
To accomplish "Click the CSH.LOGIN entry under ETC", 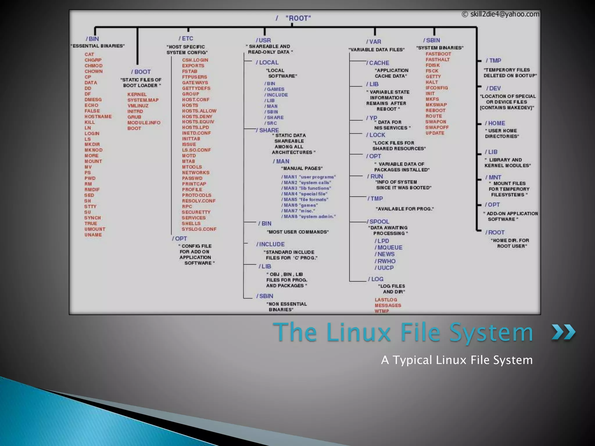I will click(x=195, y=60).
